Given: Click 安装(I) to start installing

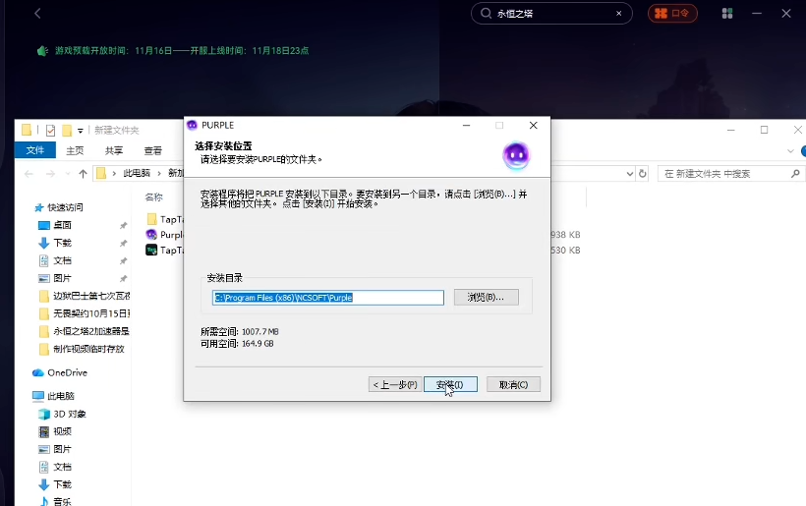Looking at the screenshot, I should click(450, 384).
